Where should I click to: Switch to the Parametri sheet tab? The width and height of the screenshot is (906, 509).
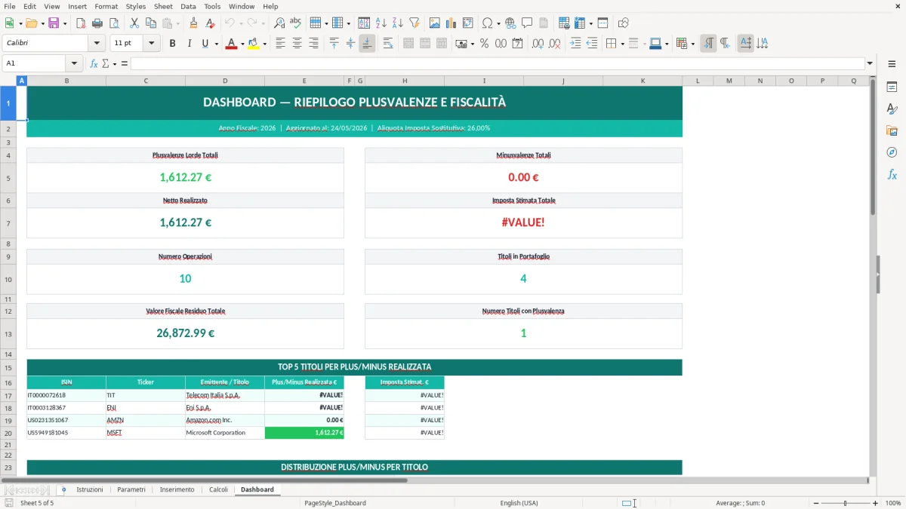[x=131, y=489]
